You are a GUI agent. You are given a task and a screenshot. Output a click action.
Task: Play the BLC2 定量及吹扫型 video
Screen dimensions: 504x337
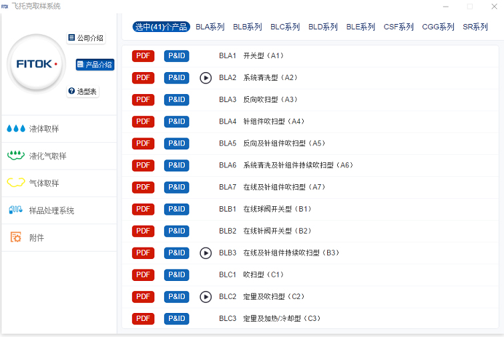[206, 297]
